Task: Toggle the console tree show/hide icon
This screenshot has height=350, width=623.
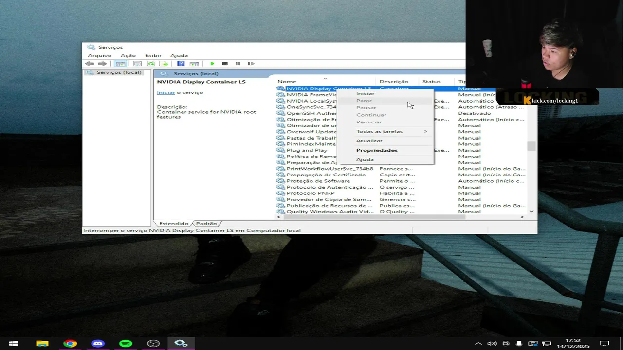Action: 120,64
